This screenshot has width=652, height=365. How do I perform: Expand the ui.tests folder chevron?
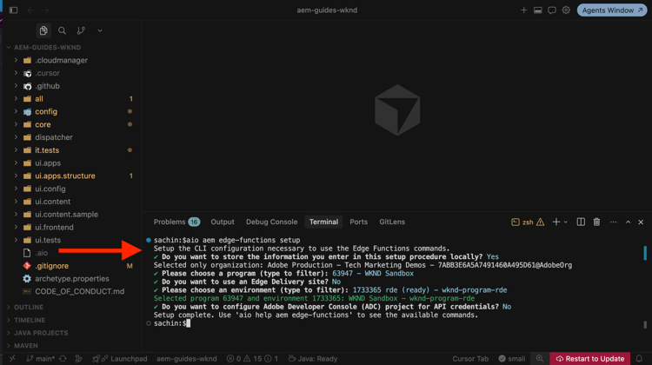[16, 240]
